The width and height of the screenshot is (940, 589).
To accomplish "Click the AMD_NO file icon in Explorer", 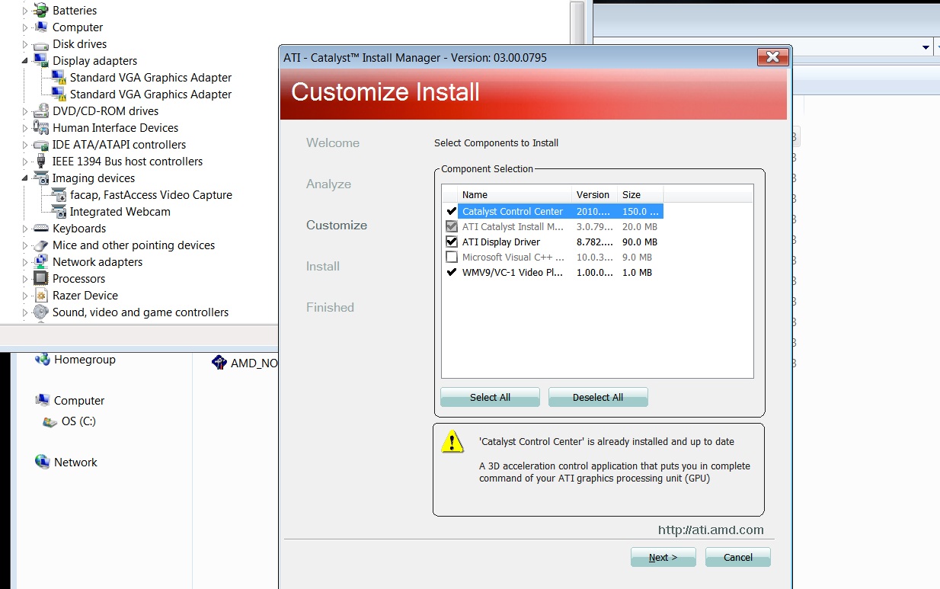I will (x=219, y=363).
